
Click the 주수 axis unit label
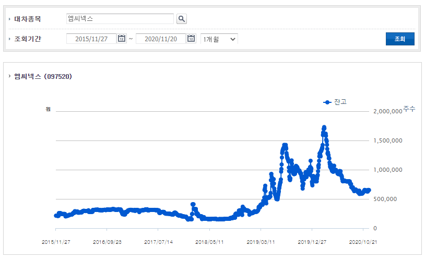pos(409,109)
